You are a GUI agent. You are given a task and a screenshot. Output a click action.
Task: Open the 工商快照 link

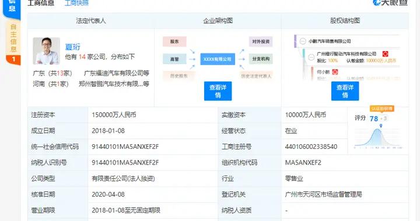pyautogui.click(x=76, y=3)
